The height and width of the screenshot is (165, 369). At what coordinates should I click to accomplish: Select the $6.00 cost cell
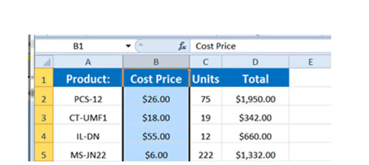[156, 152]
